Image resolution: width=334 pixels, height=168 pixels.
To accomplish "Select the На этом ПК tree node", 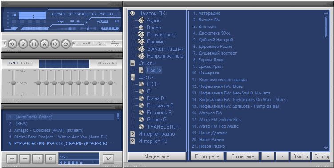I will (152, 13).
